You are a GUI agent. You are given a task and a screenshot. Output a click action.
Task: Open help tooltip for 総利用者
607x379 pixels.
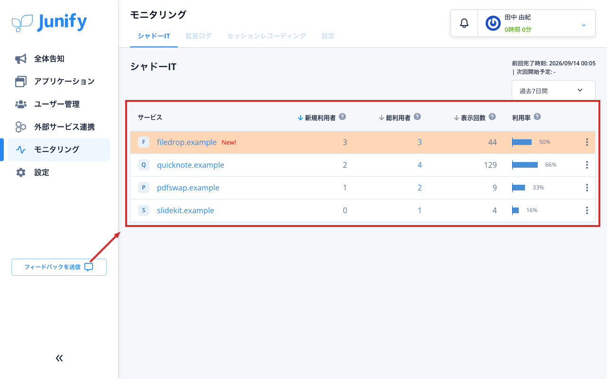pyautogui.click(x=417, y=117)
